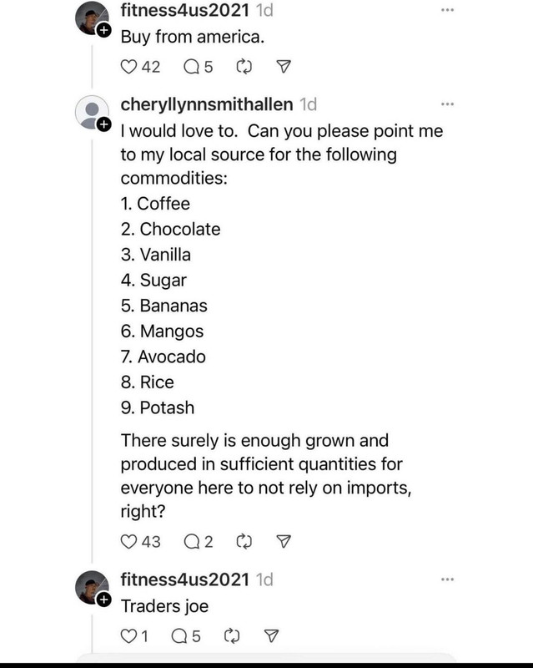Share the "Buy from america." post
The height and width of the screenshot is (668, 533).
coord(284,67)
